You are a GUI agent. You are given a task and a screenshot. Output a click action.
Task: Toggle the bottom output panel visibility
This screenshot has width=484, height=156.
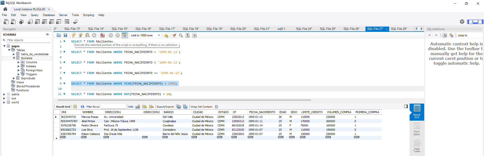pos(475,22)
